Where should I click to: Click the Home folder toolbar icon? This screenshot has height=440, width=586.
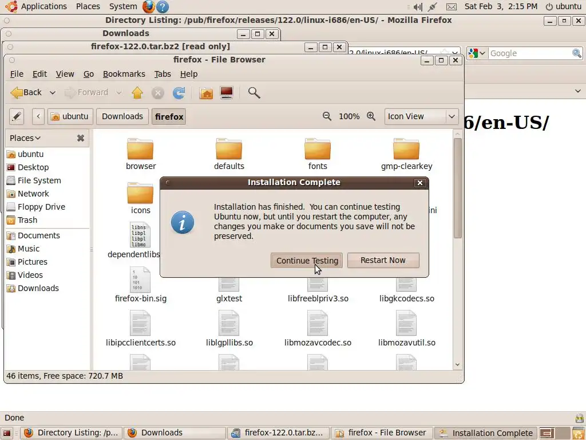[x=206, y=93]
